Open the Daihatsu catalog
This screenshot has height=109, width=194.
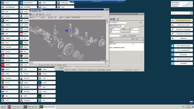[10, 65]
